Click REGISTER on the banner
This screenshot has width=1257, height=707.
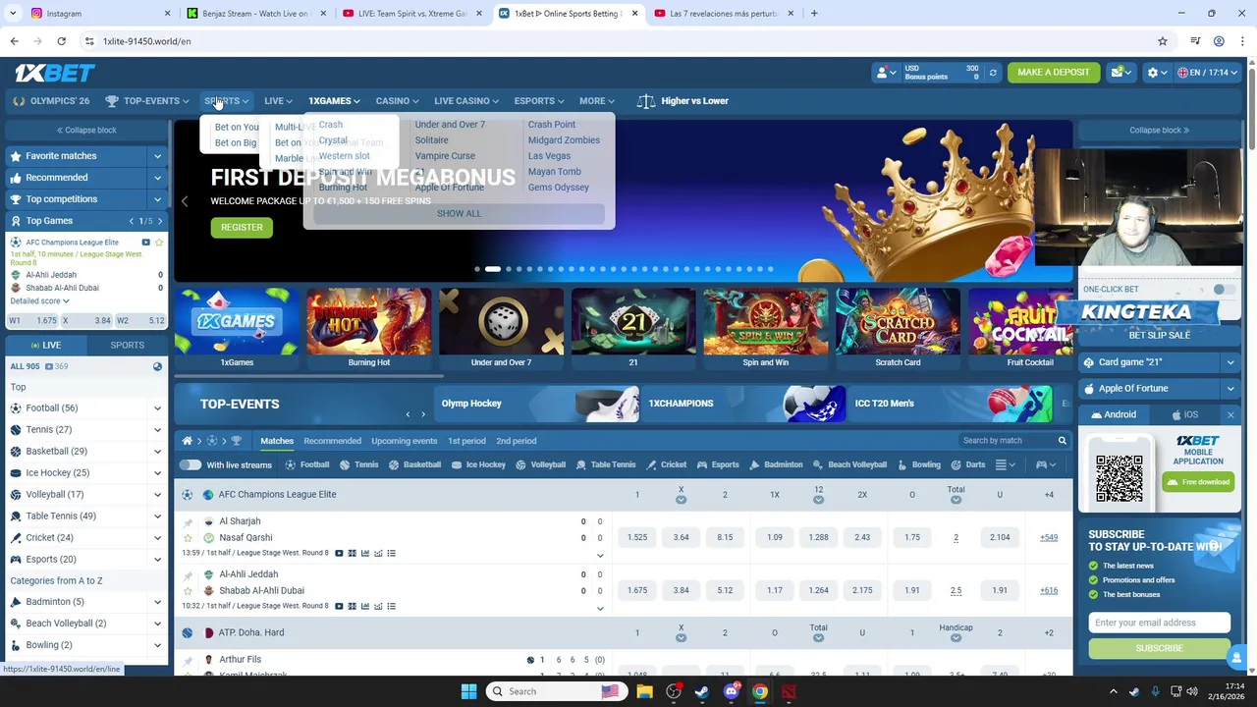(242, 227)
